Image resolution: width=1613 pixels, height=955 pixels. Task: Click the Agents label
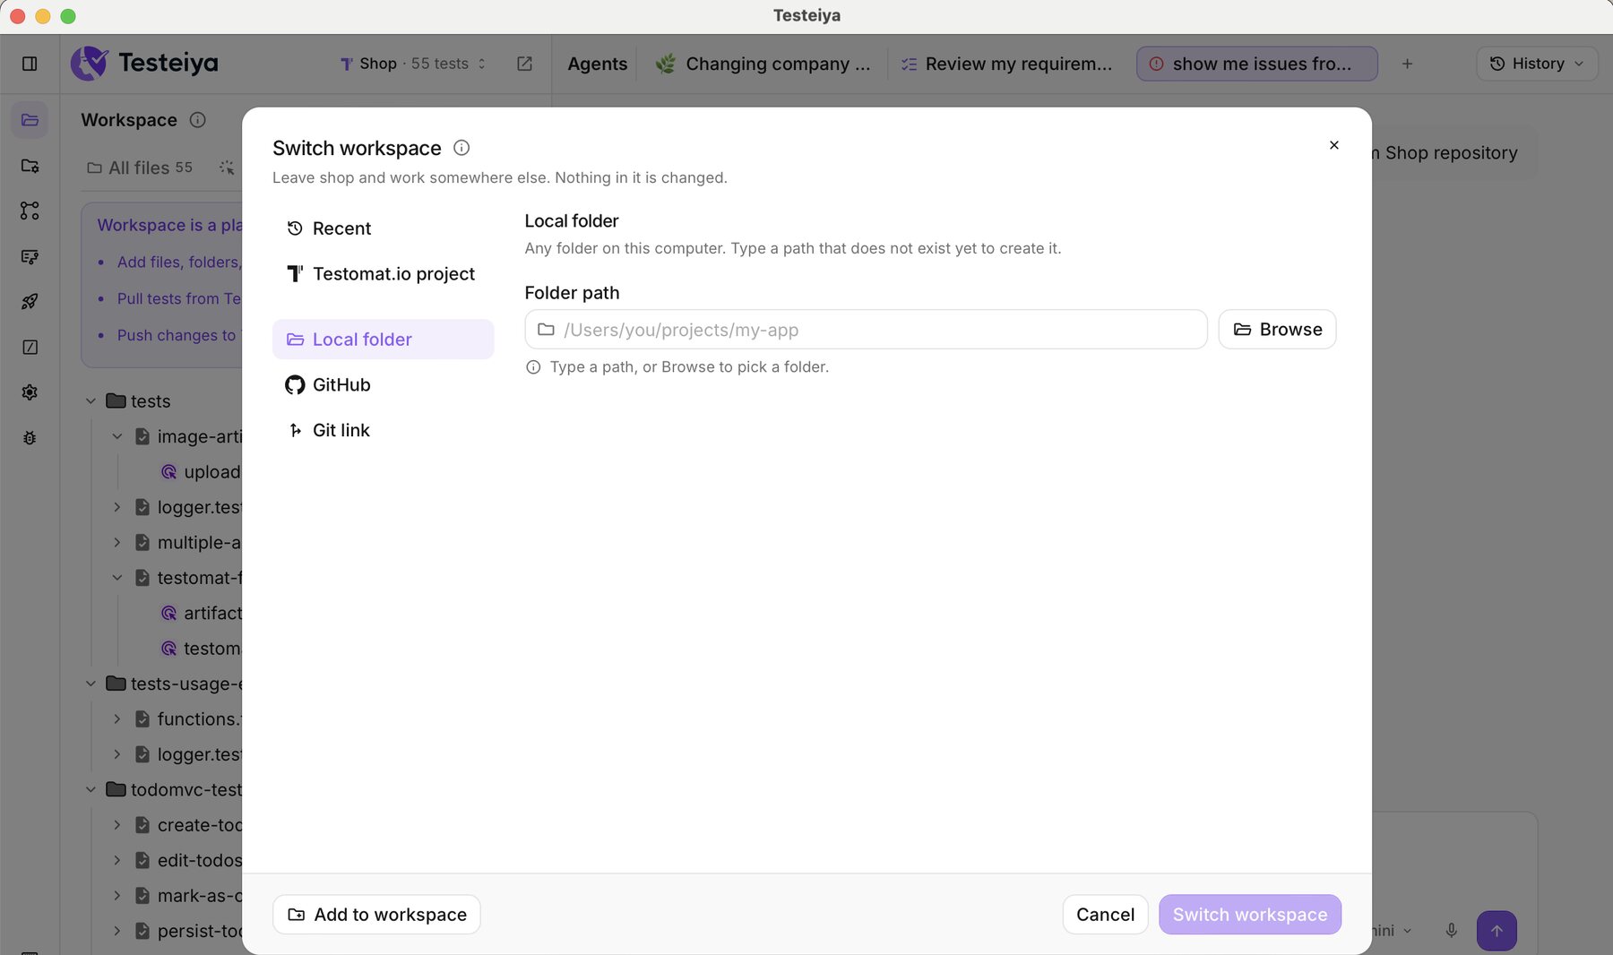pos(597,64)
